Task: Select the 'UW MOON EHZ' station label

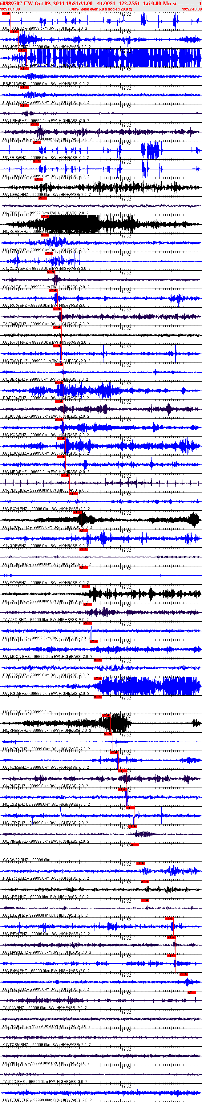Action: (x=17, y=656)
